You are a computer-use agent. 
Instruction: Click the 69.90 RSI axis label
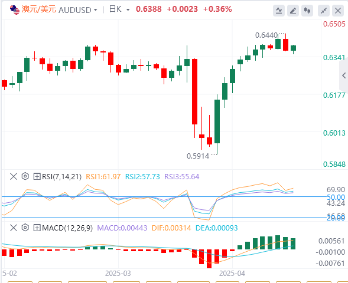(336, 190)
